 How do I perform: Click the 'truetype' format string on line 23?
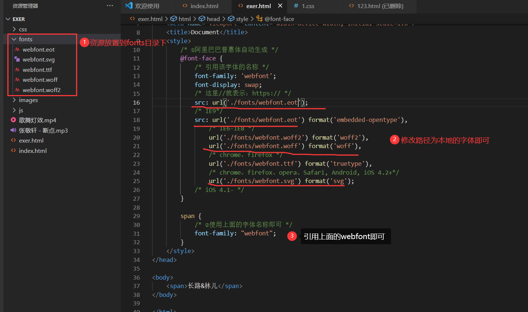pyautogui.click(x=347, y=164)
